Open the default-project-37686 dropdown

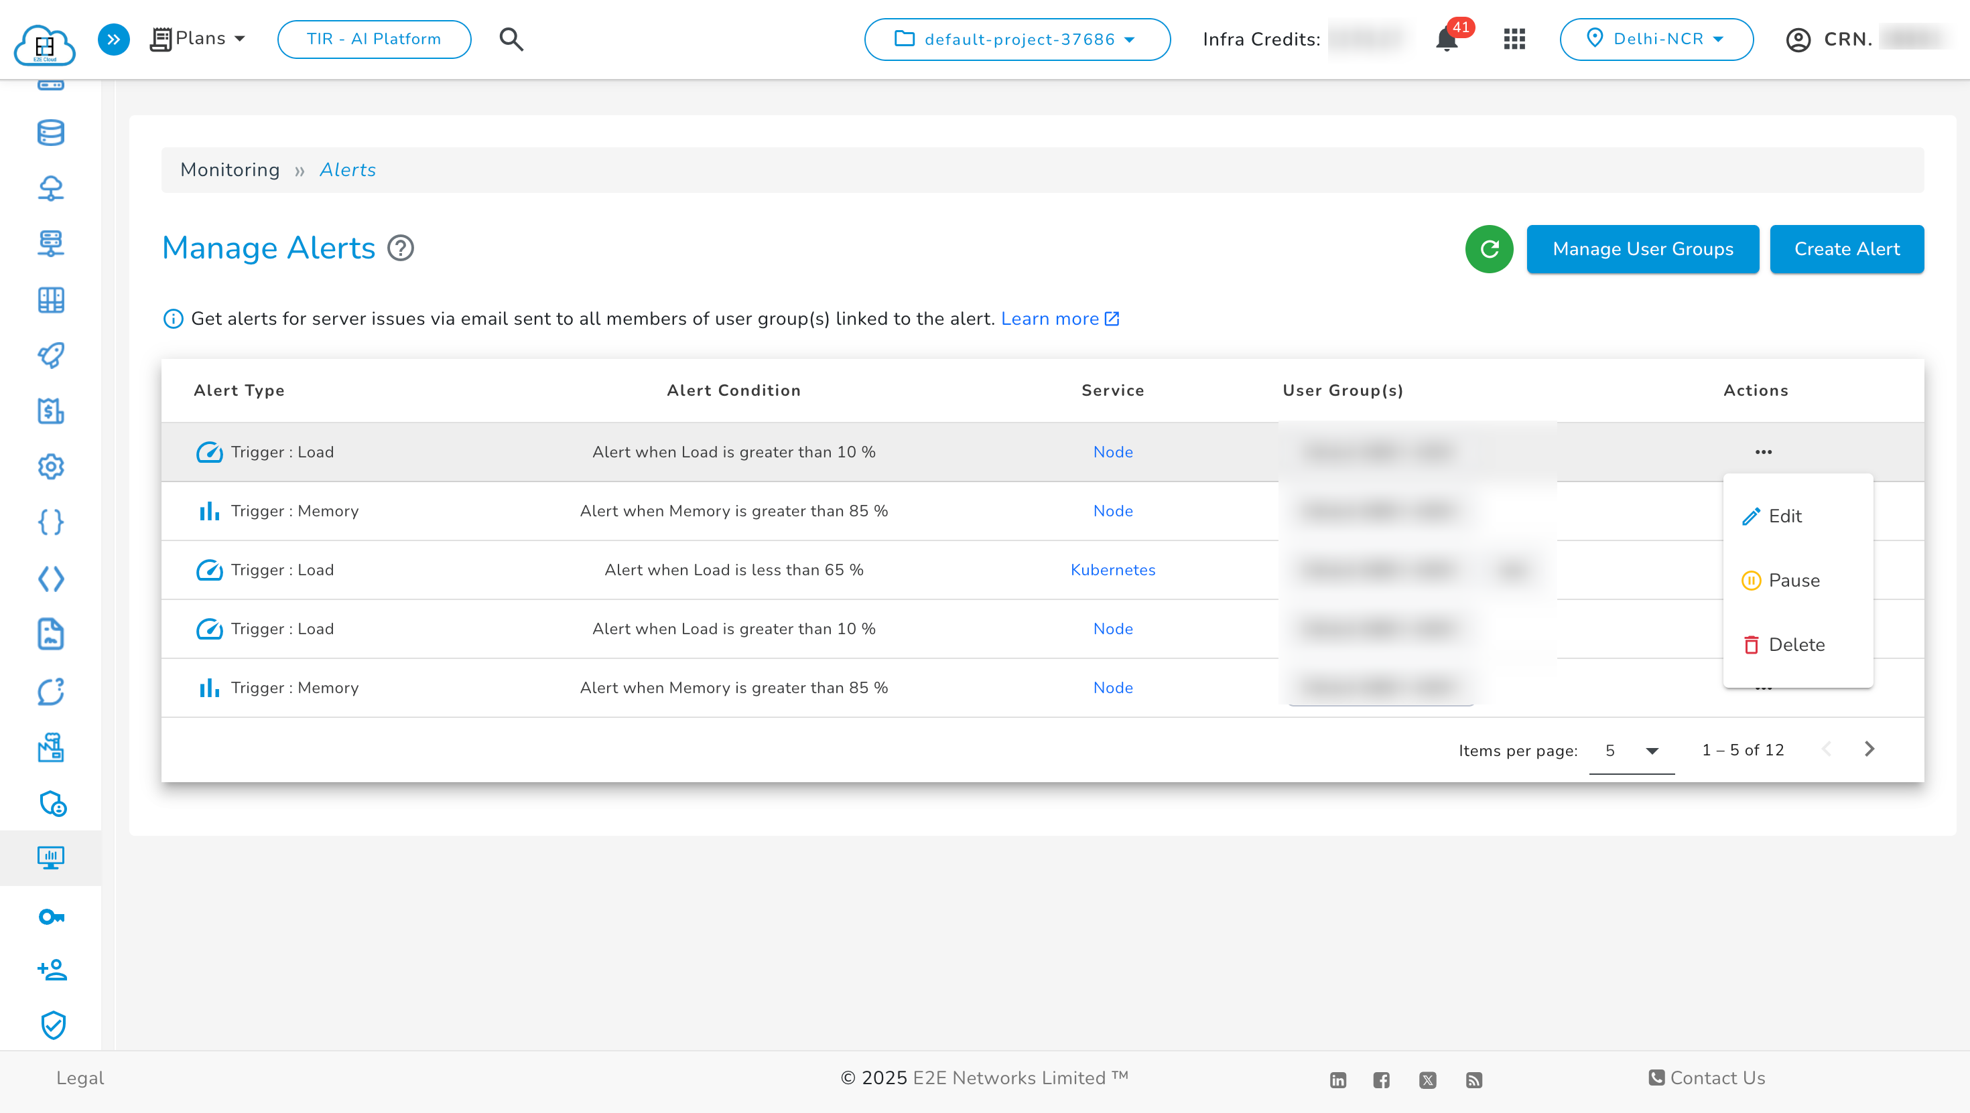pyautogui.click(x=1017, y=40)
